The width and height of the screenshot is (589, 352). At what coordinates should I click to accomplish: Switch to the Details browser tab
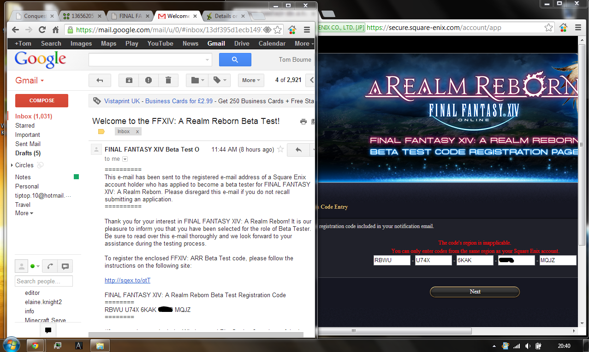226,16
